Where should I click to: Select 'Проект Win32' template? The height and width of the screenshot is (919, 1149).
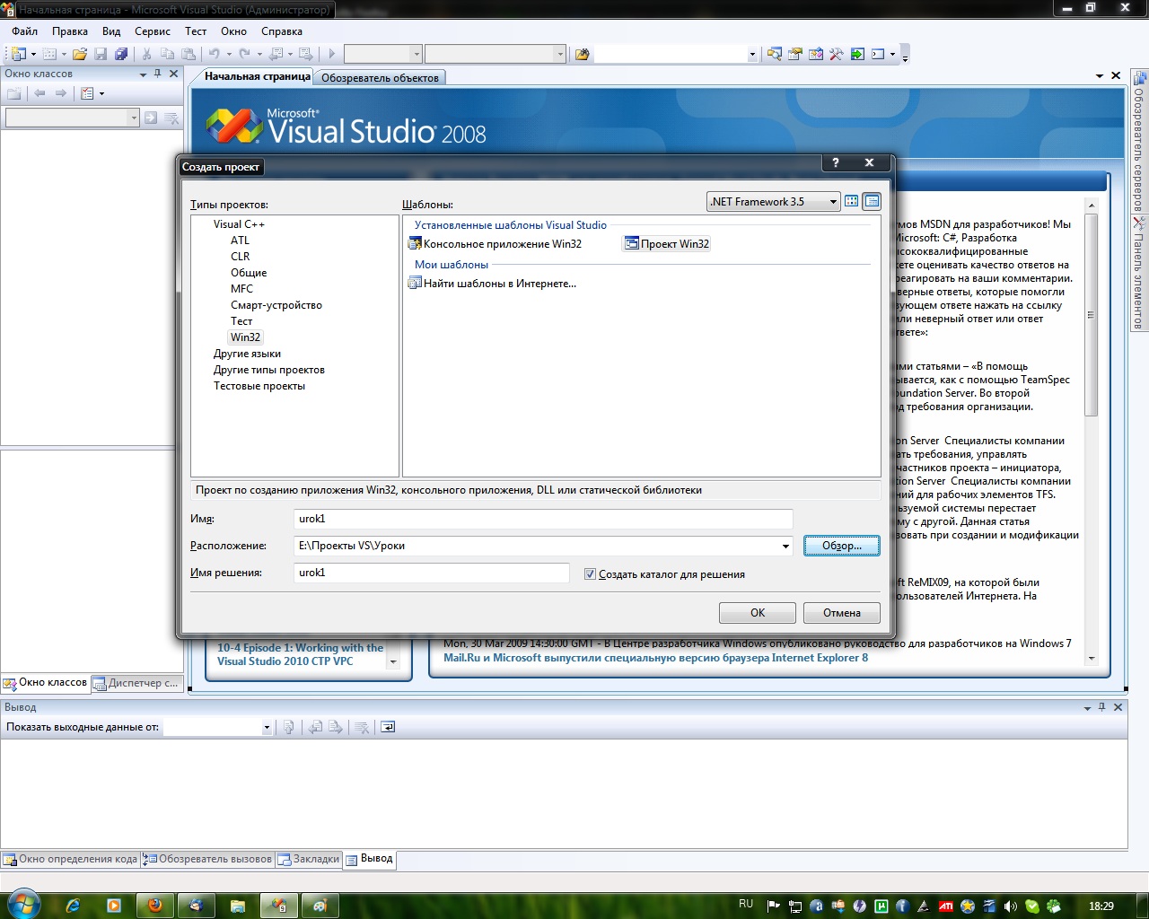[x=667, y=244]
